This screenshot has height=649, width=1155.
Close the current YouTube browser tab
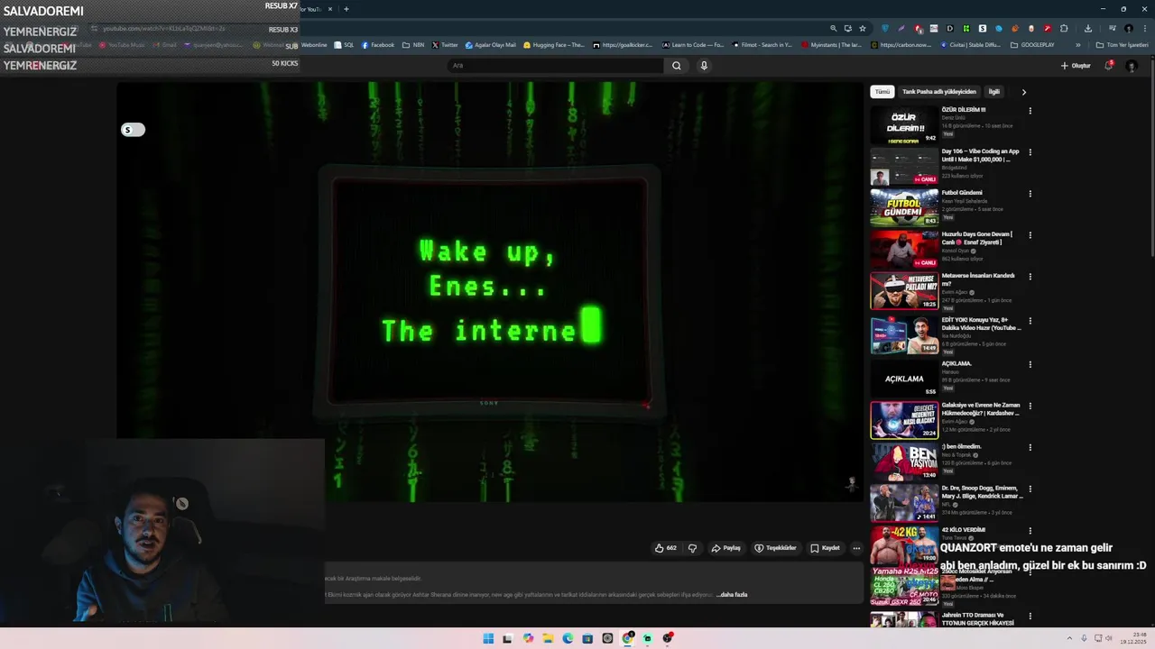point(329,9)
